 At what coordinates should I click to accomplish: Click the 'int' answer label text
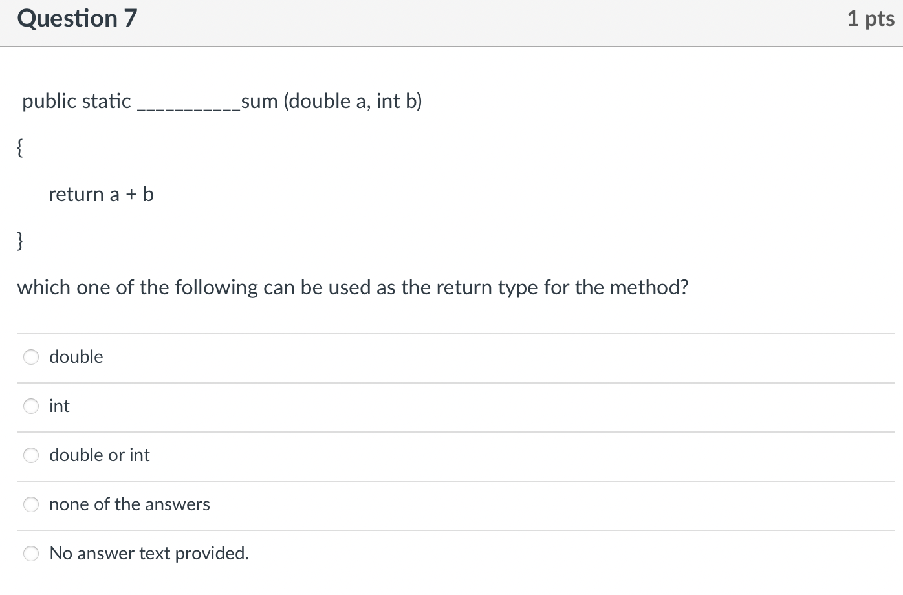pos(60,406)
